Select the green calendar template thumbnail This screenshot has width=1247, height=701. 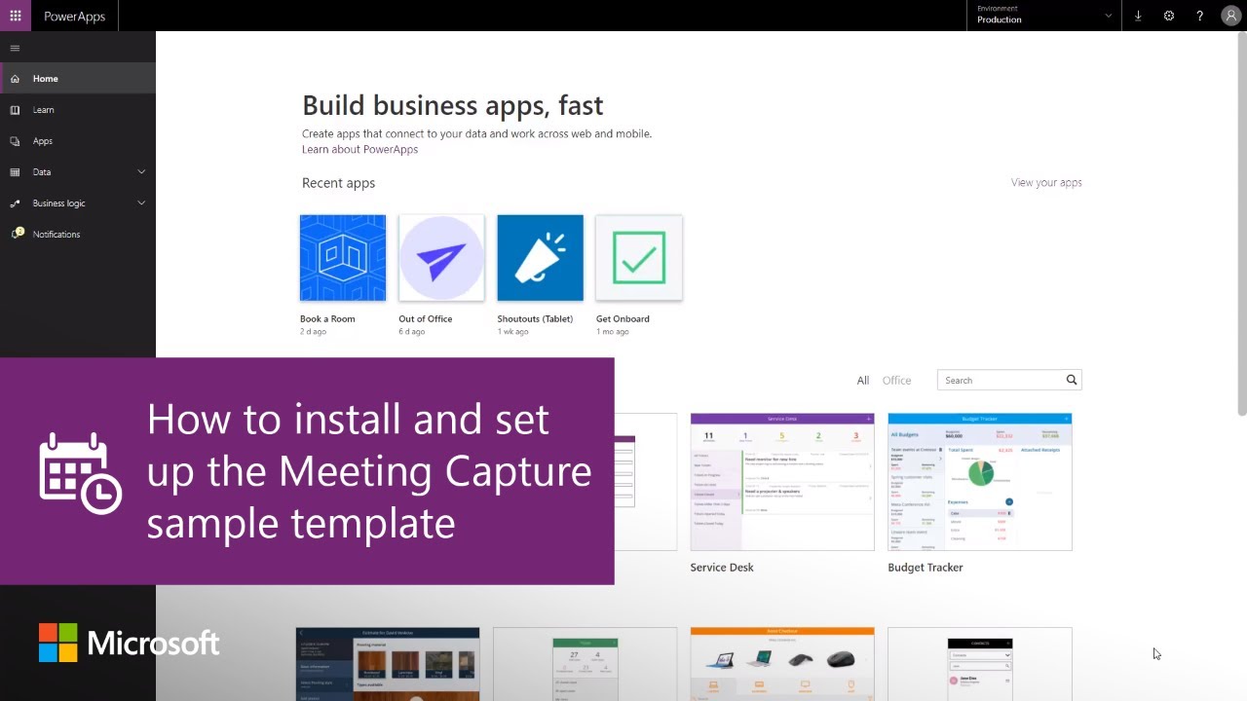pos(585,664)
